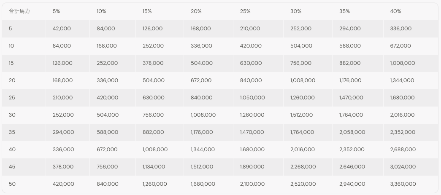The height and width of the screenshot is (195, 441).
Task: Click the 1,050,000 cell
Action: [x=252, y=98]
